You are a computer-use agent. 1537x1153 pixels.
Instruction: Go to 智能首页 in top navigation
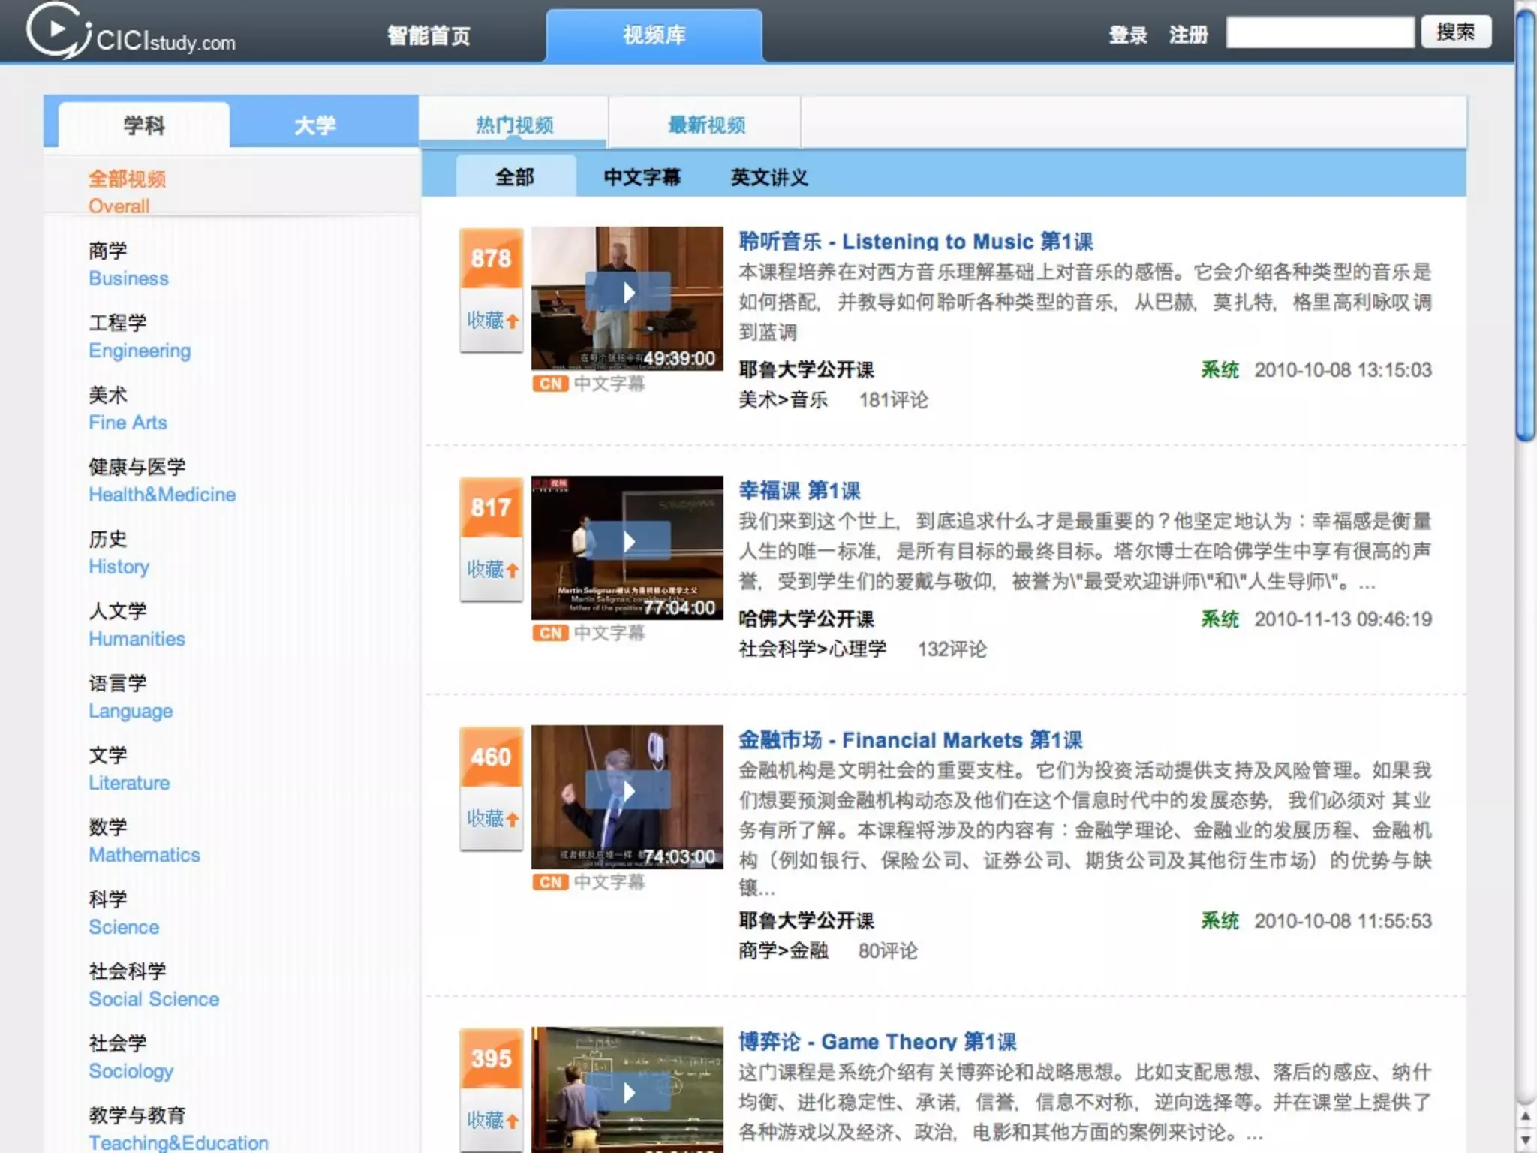click(429, 35)
